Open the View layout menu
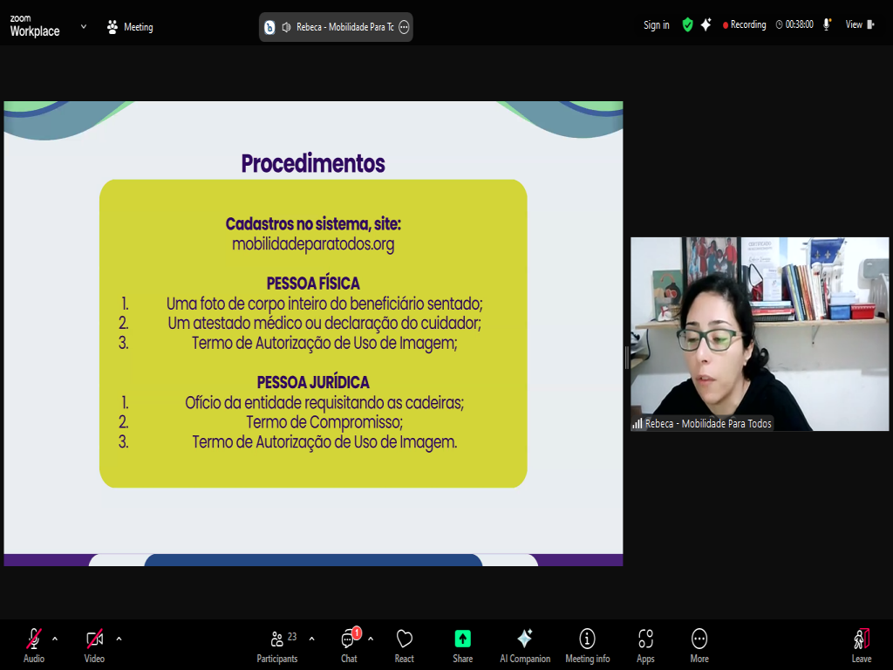The width and height of the screenshot is (893, 670). pyautogui.click(x=859, y=25)
